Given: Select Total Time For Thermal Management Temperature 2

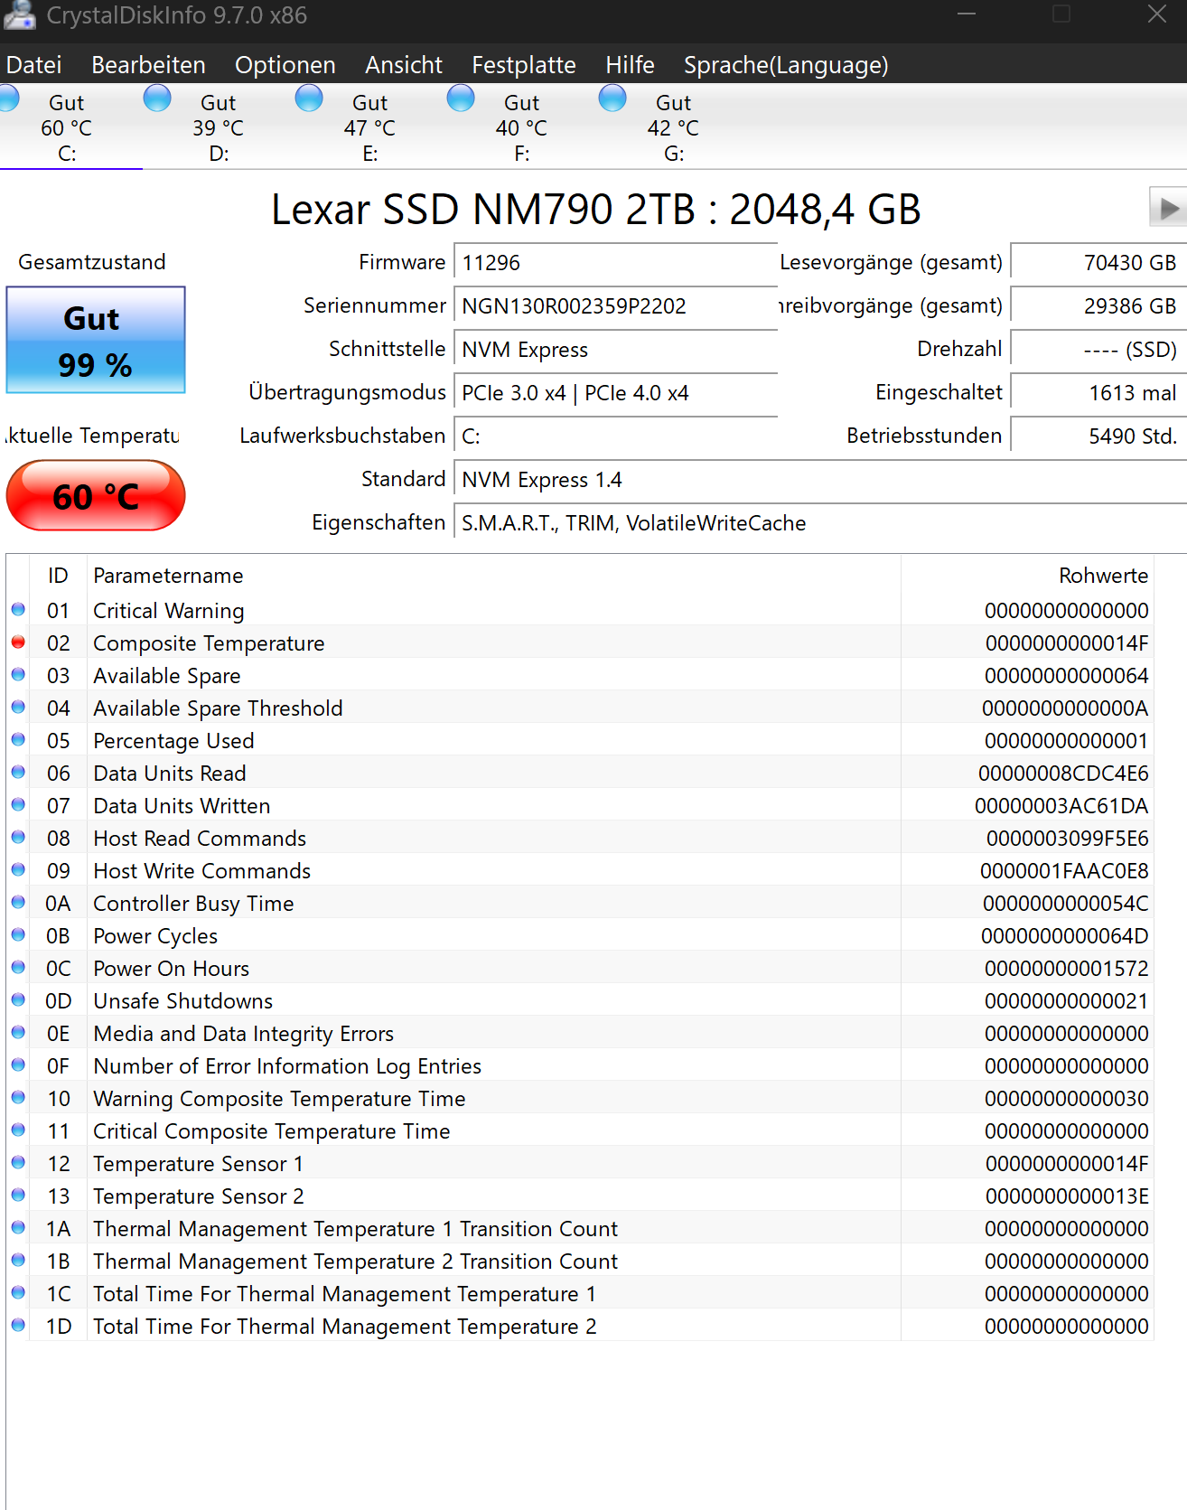Looking at the screenshot, I should (x=580, y=1326).
